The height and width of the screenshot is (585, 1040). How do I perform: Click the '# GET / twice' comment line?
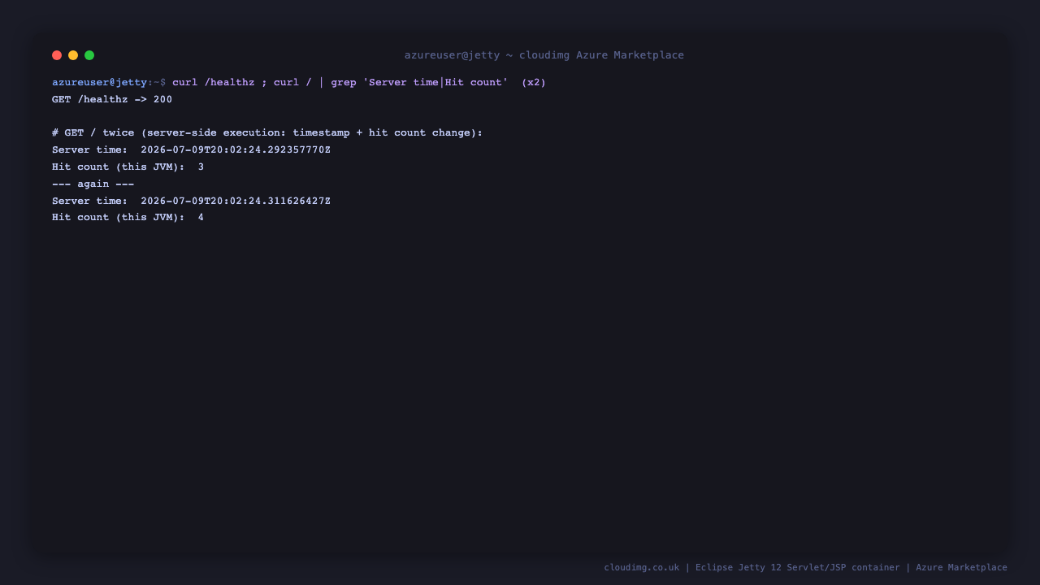[x=267, y=133]
